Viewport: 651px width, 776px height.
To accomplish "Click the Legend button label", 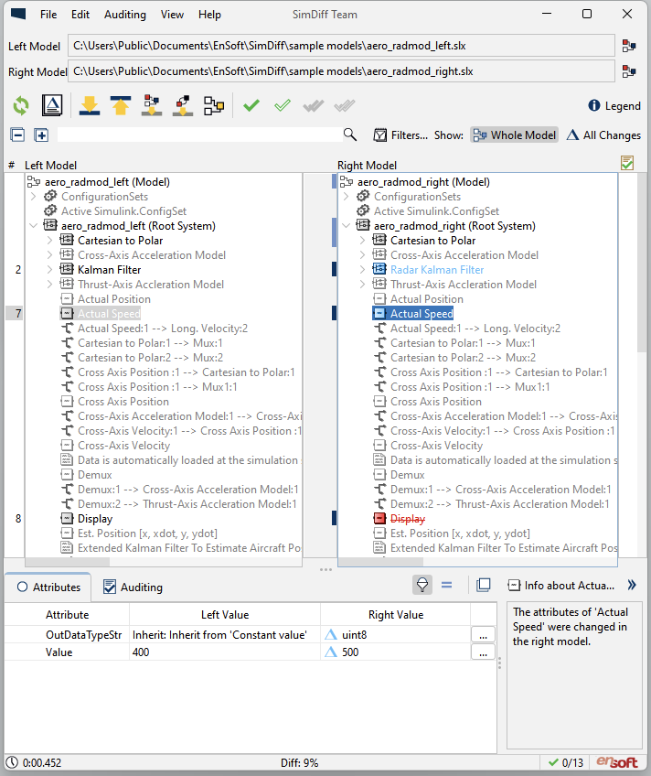I will (x=623, y=106).
